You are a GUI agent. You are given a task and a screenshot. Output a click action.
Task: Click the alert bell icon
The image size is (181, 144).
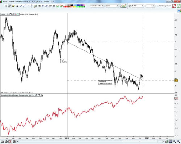(13, 6)
